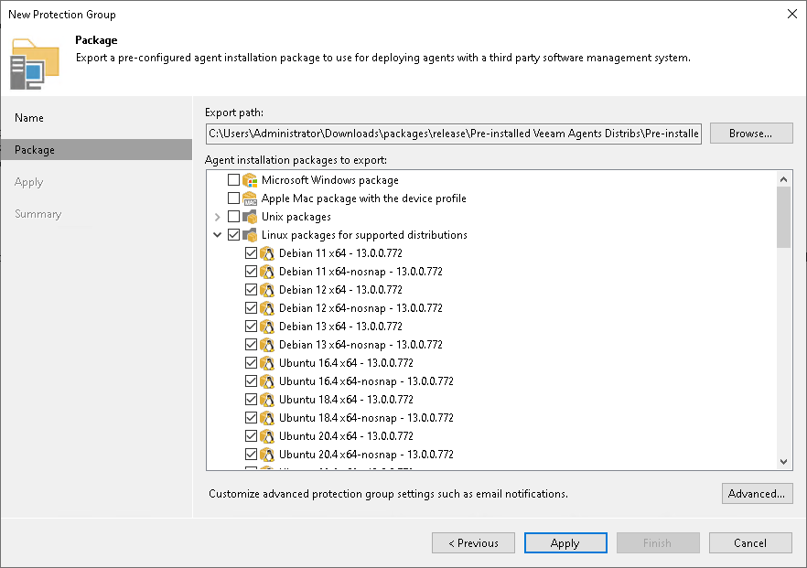
Task: Click the scroll up arrow in package list
Action: [783, 179]
